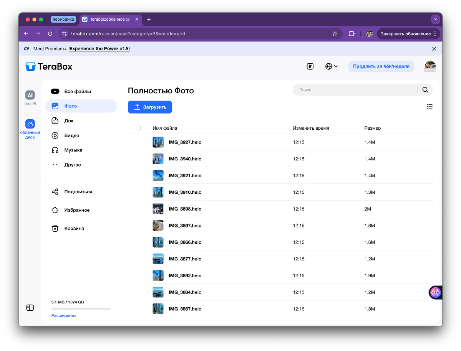Open the Док category
This screenshot has width=461, height=351.
[x=81, y=120]
